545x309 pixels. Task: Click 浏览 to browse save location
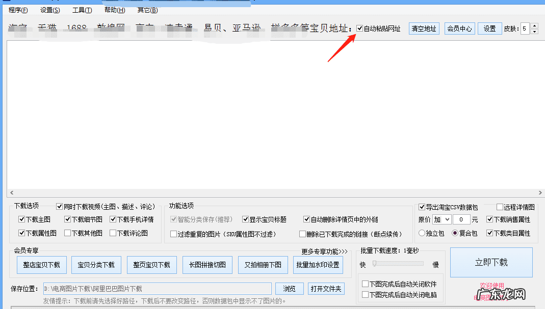click(289, 288)
